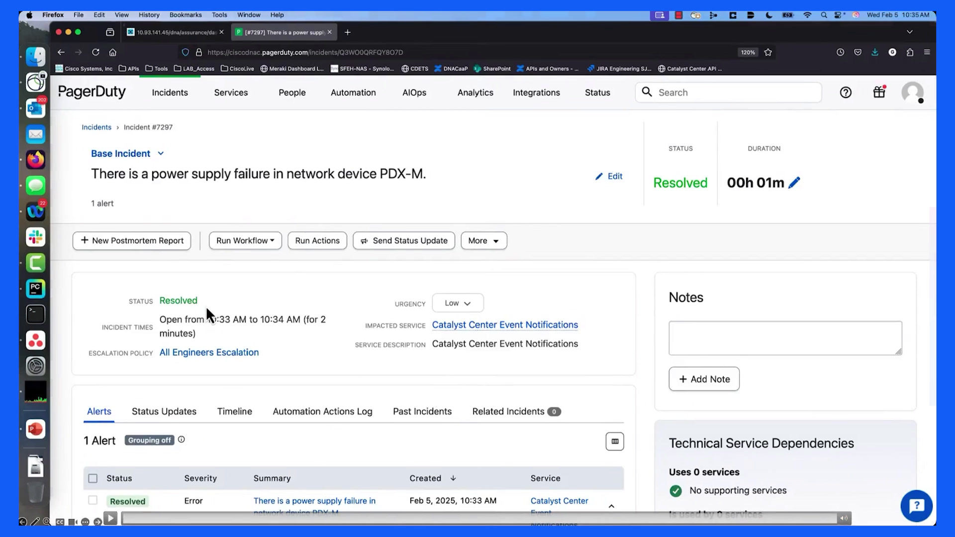
Task: Switch to the Timeline tab
Action: click(234, 412)
